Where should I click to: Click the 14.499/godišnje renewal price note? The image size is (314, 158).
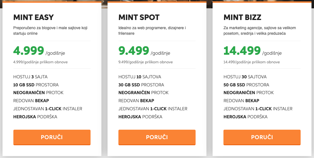coord(252,62)
